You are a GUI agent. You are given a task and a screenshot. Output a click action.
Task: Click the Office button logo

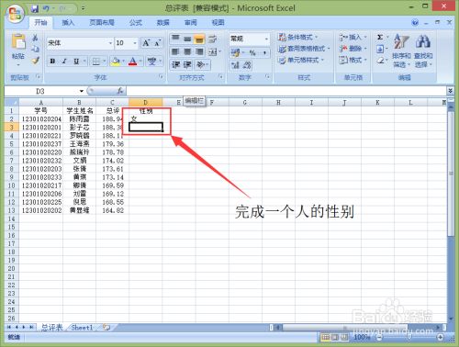click(x=16, y=14)
